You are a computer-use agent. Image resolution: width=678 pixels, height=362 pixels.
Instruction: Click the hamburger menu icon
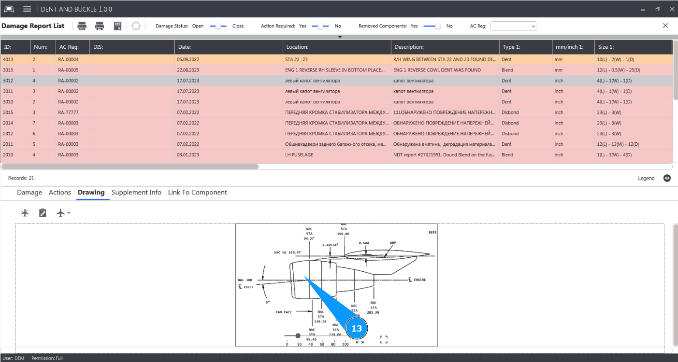[27, 9]
